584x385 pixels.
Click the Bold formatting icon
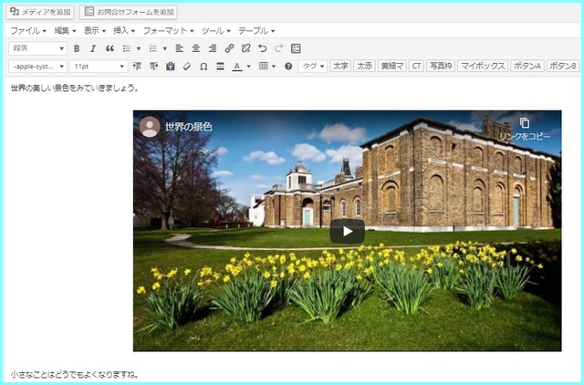click(77, 48)
